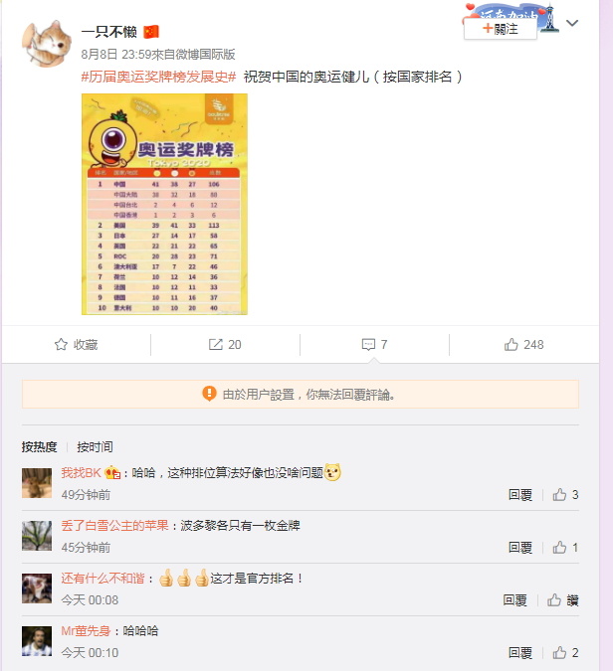The height and width of the screenshot is (671, 613).
Task: Open the Olympic medal table image
Action: tap(164, 204)
